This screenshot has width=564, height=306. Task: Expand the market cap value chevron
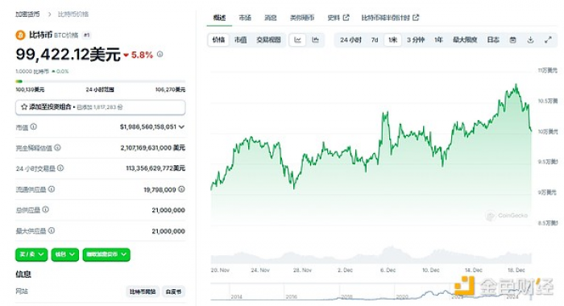pyautogui.click(x=181, y=127)
